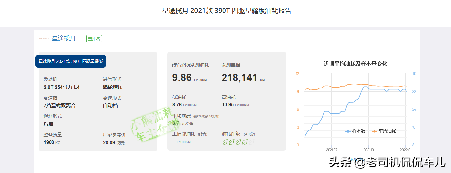This screenshot has height=173, width=451.
Task: Click the 20.09 万元 price value
Action: point(114,143)
